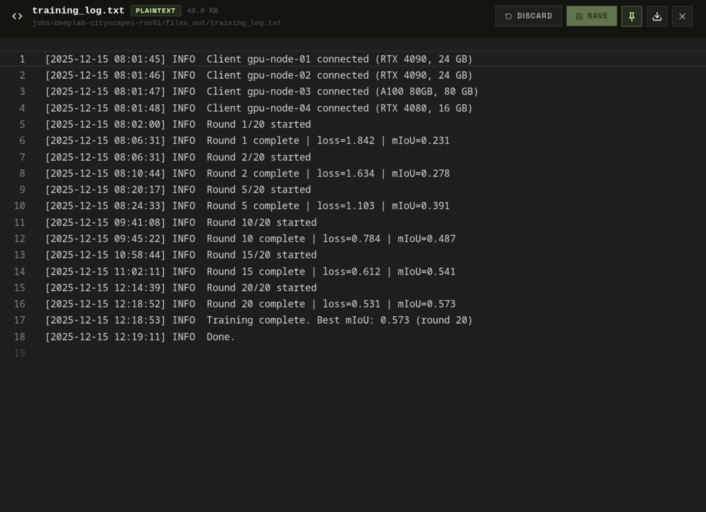This screenshot has height=512, width=706.
Task: Click the 'Round 15 complete' mIoU=0.541 line
Action: point(251,271)
